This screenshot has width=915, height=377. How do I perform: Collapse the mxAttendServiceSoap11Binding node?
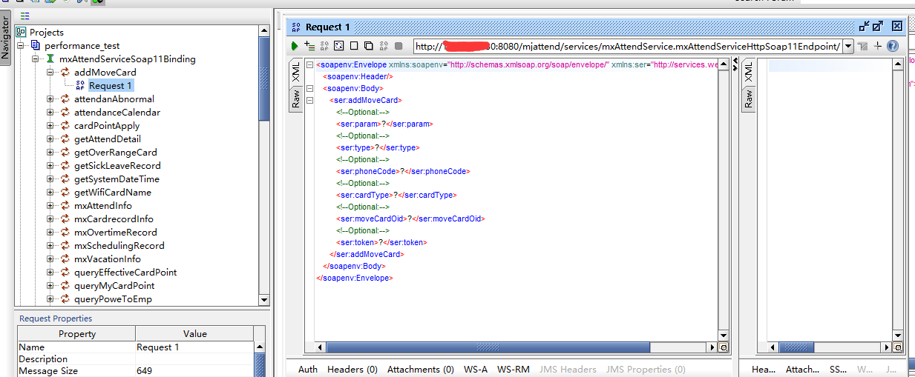coord(36,59)
